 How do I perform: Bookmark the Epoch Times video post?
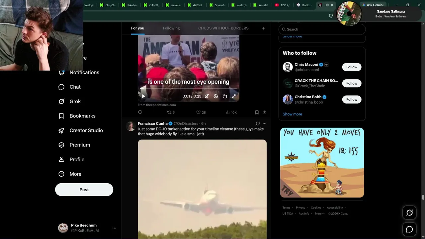[257, 112]
